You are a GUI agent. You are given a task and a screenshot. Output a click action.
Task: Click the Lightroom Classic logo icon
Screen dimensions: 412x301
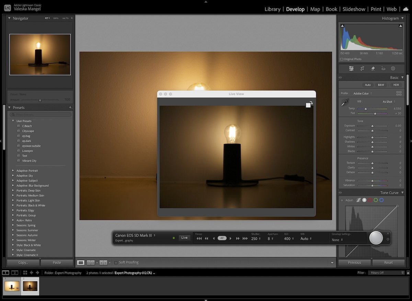coord(7,7)
